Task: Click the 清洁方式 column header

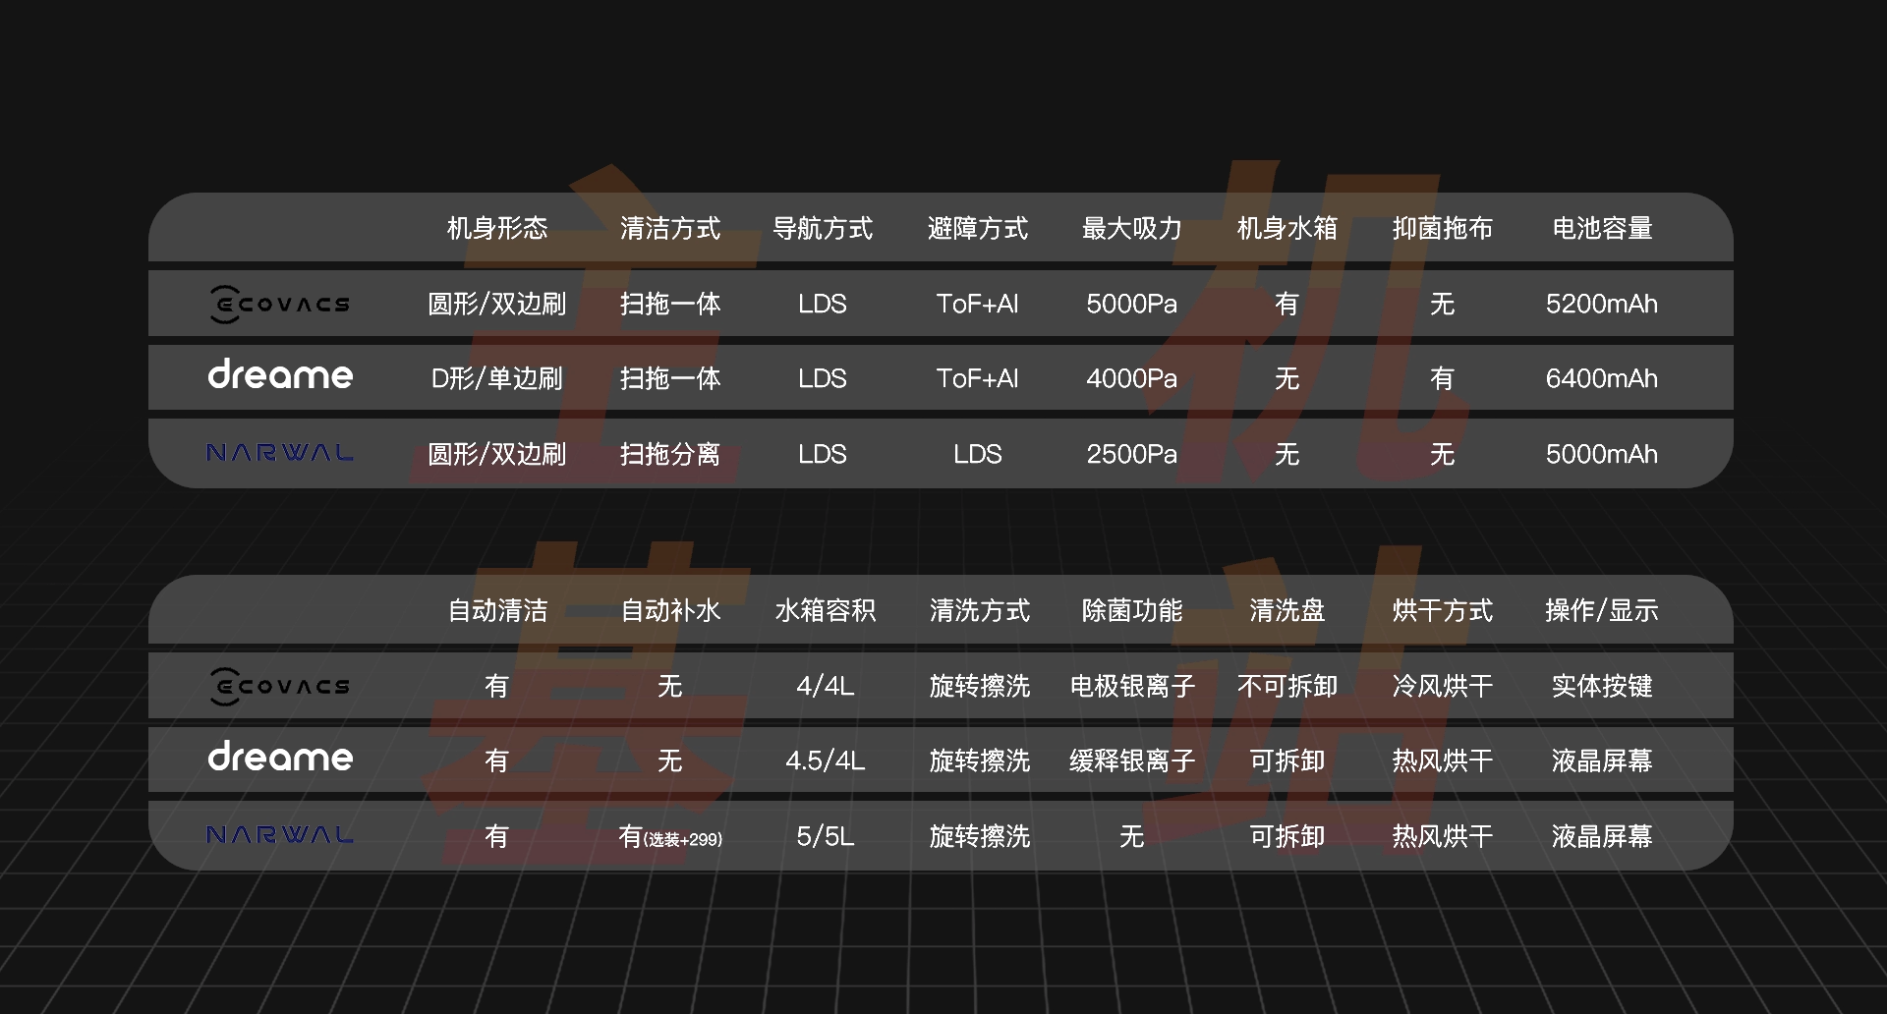Action: coord(670,229)
